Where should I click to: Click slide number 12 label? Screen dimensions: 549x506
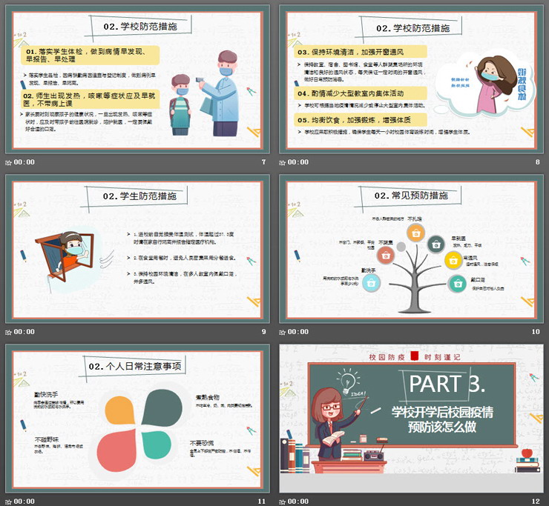click(536, 502)
